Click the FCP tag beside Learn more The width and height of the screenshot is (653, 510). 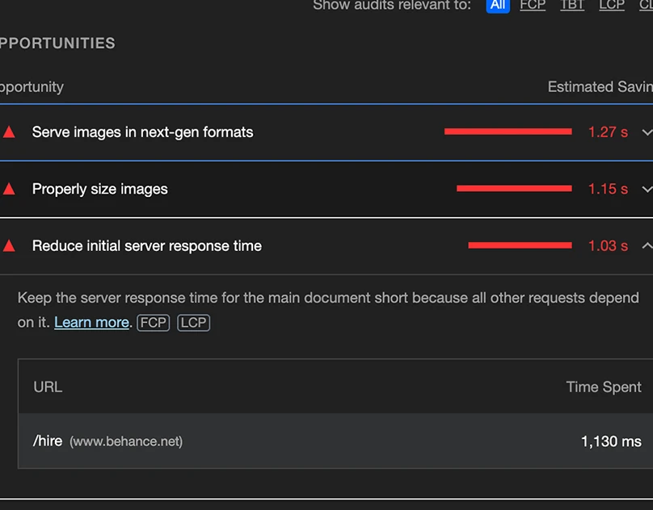153,323
